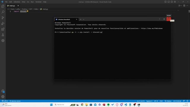
Task: Open the Search view in the activity bar
Action: coord(3,12)
